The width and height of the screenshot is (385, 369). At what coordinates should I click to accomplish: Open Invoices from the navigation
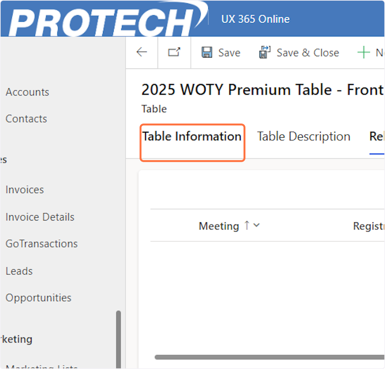click(25, 190)
